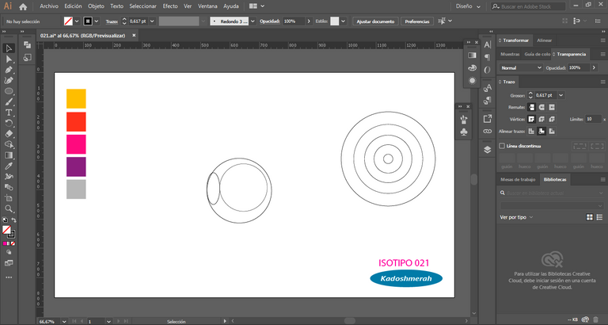Set butt cap in Remate
The height and width of the screenshot is (325, 608).
(532, 107)
